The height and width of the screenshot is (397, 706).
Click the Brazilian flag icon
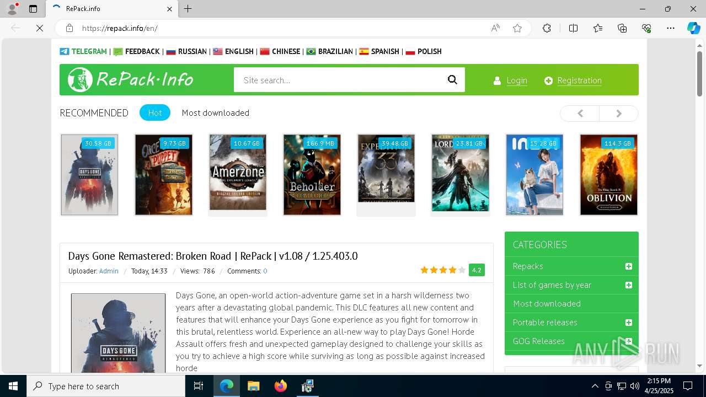point(311,51)
